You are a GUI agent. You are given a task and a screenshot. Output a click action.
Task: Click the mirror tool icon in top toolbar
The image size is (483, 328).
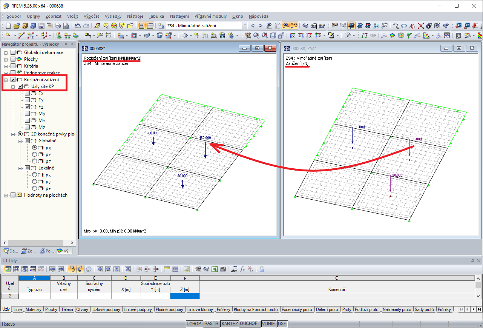click(412, 26)
